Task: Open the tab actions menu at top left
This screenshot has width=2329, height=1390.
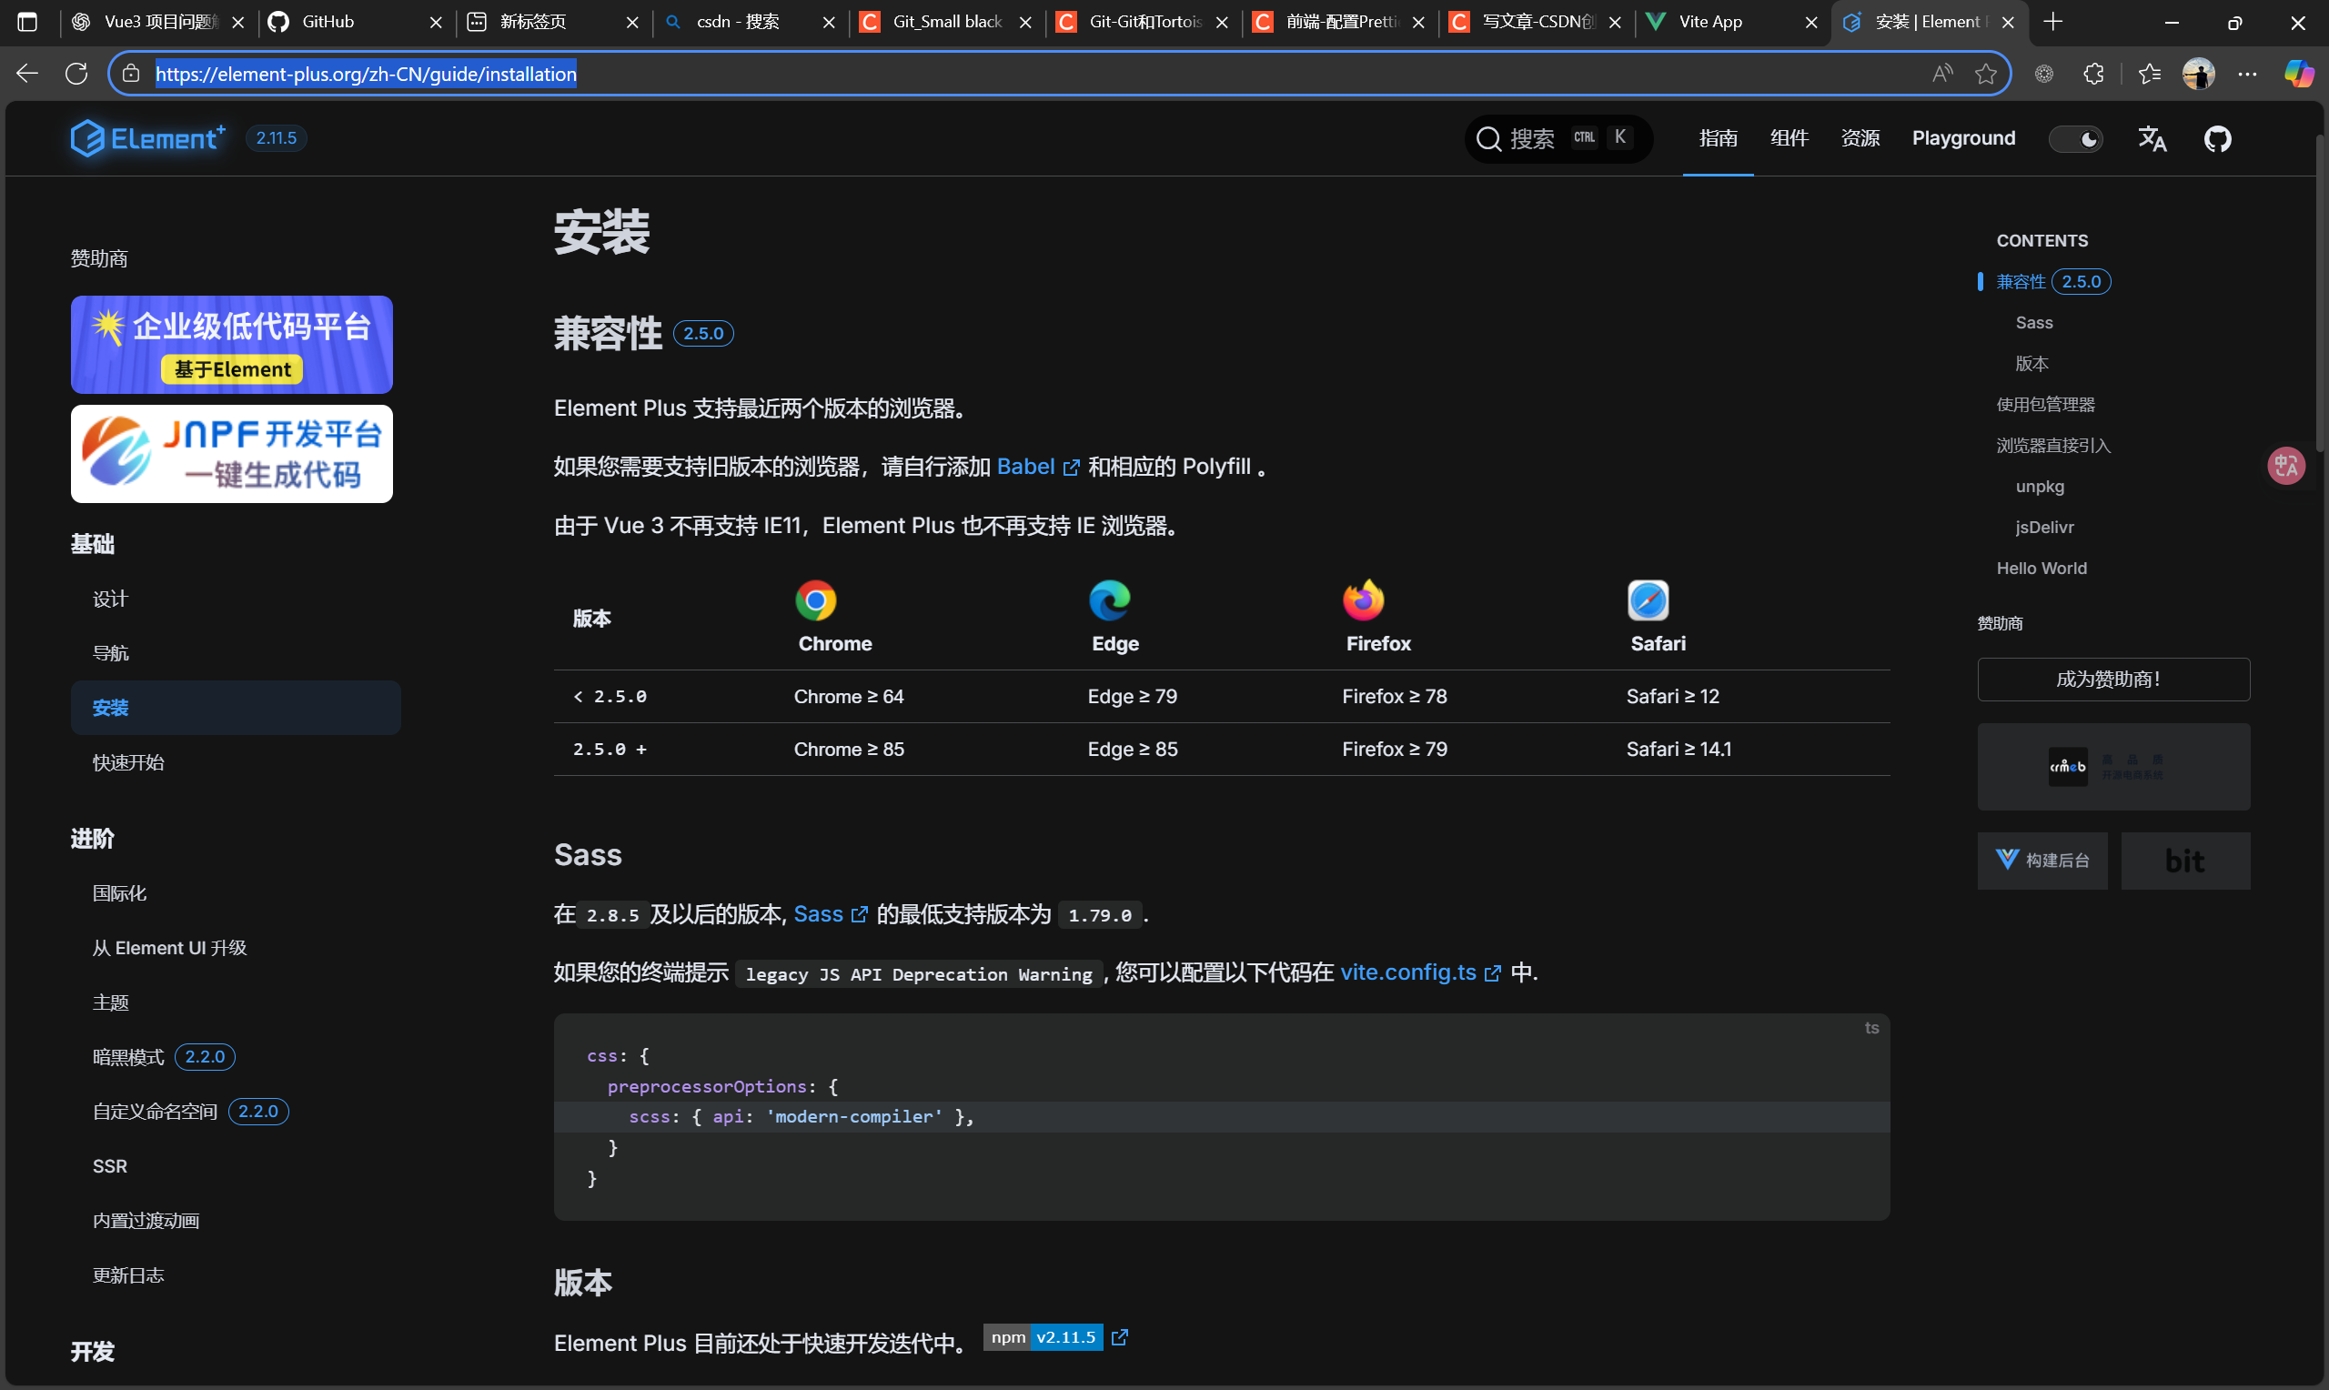Action: pos(27,22)
